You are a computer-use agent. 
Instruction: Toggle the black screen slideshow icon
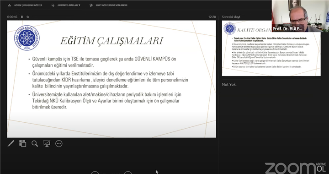pos(47,143)
